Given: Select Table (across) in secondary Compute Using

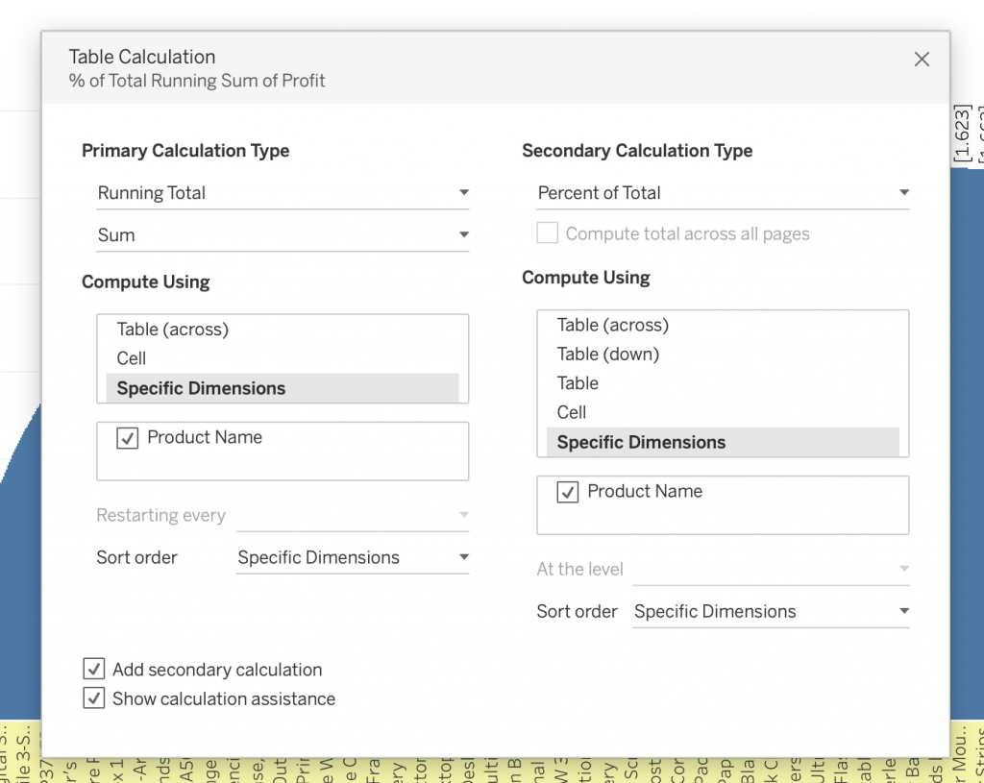Looking at the screenshot, I should click(x=612, y=325).
